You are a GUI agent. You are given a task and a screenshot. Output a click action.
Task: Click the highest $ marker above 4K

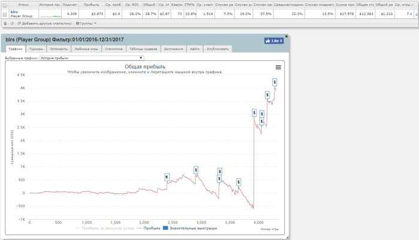pos(274,82)
